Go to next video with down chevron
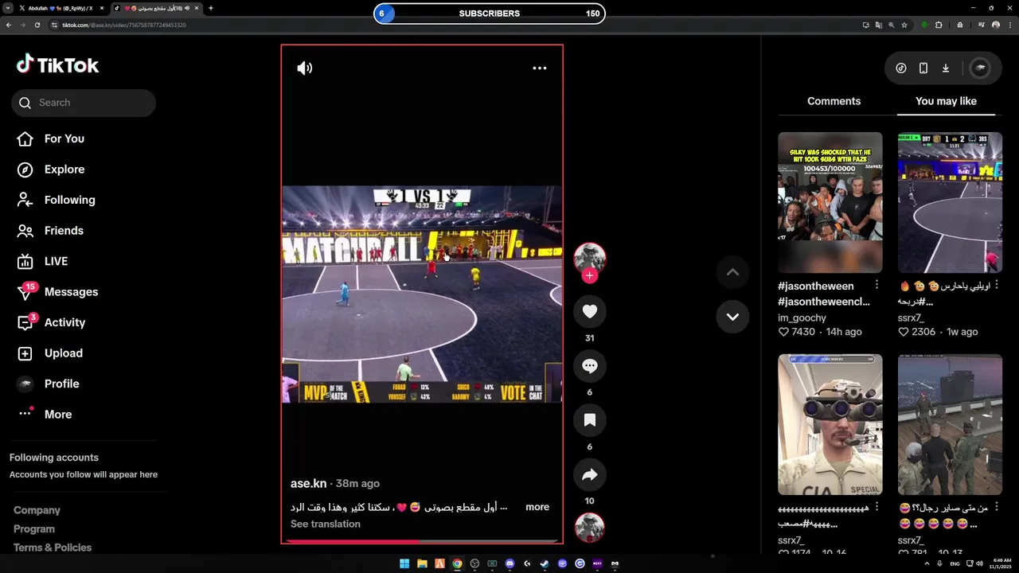The height and width of the screenshot is (573, 1019). [x=732, y=317]
